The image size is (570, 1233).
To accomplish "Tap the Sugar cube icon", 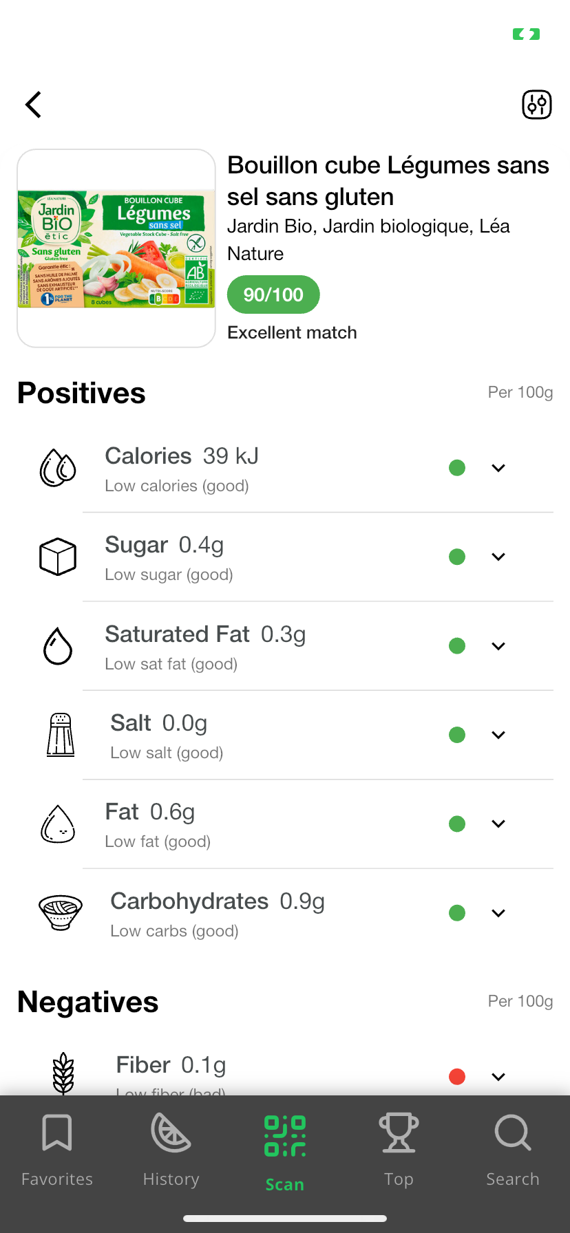I will click(x=58, y=557).
